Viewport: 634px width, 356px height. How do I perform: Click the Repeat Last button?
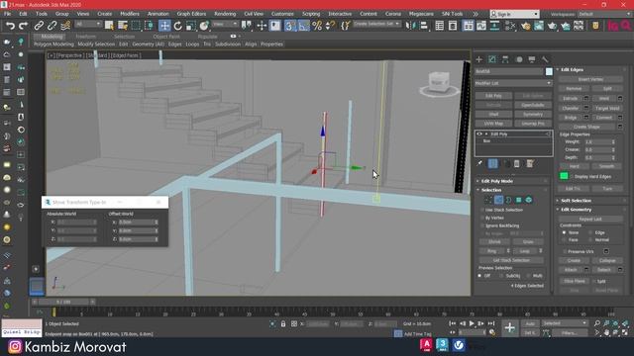590,220
